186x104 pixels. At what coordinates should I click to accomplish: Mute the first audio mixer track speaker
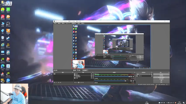(x=131, y=77)
